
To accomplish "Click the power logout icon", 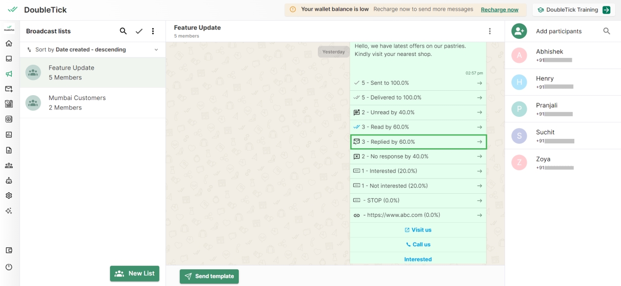I will click(x=9, y=267).
